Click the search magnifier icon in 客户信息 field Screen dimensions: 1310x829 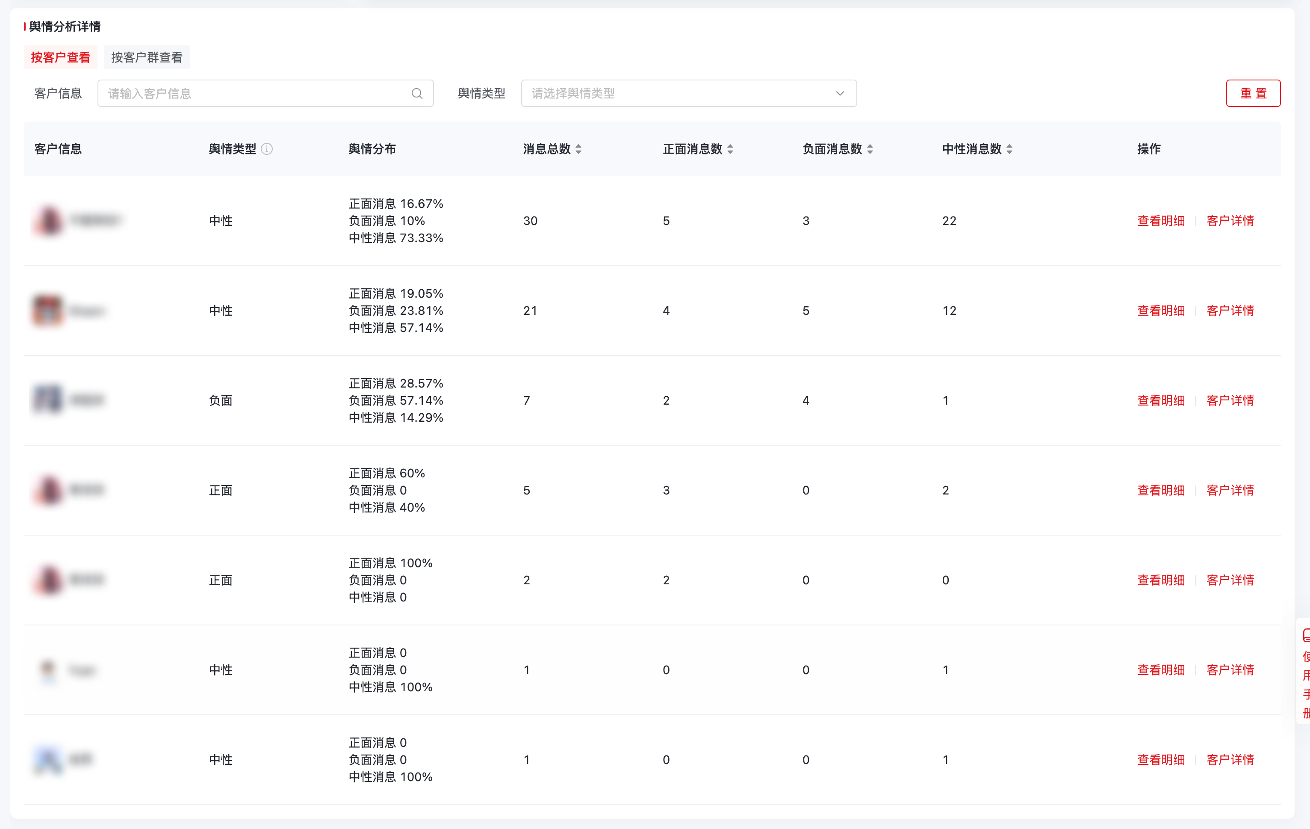click(x=417, y=94)
